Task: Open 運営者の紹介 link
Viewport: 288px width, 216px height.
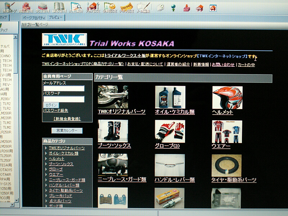Action: (x=178, y=64)
